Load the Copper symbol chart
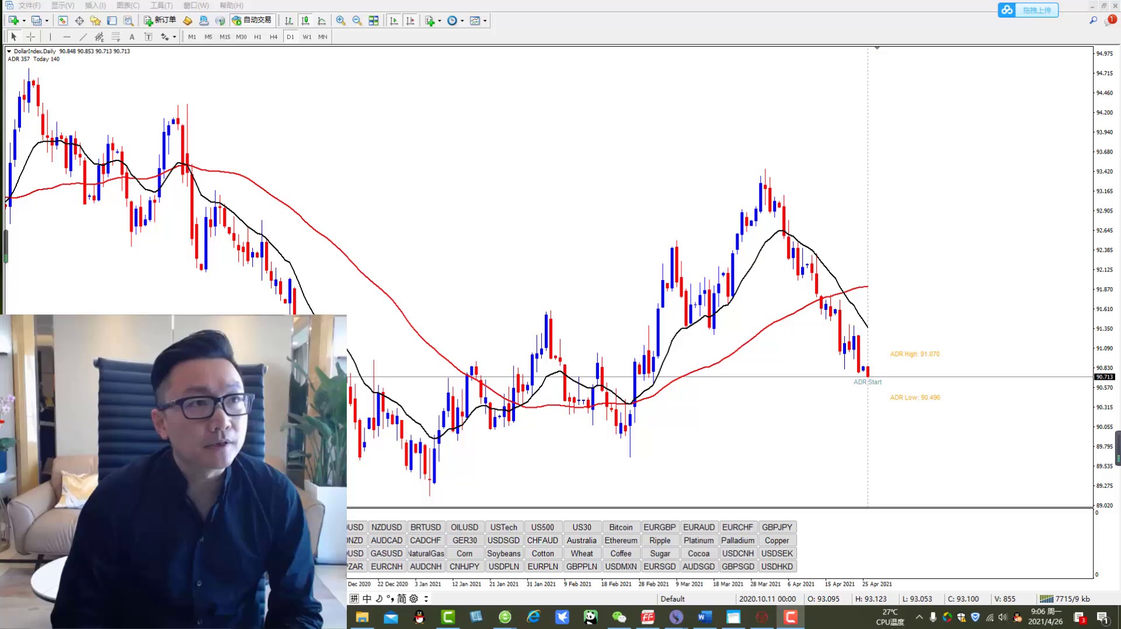 [x=777, y=540]
